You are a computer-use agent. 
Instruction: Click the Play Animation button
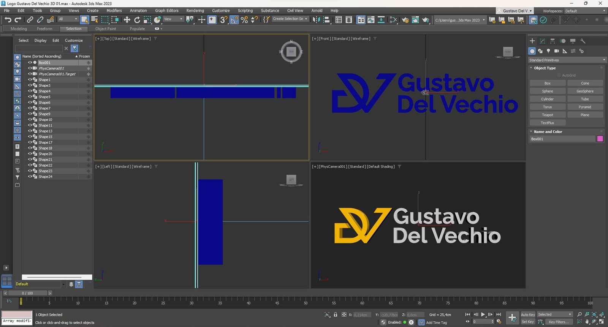coord(483,314)
